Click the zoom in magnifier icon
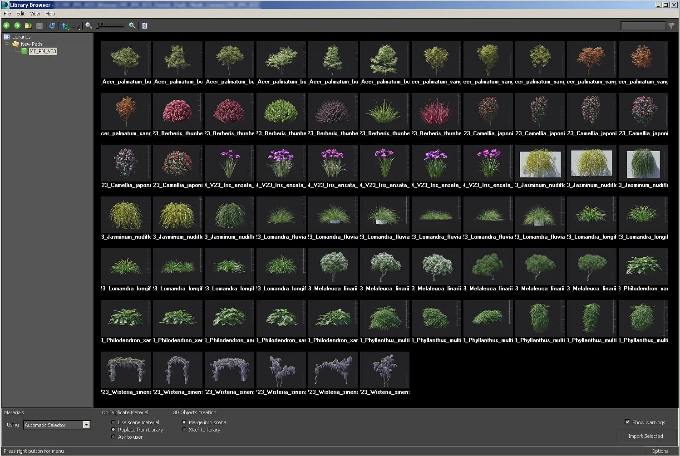 tap(132, 26)
